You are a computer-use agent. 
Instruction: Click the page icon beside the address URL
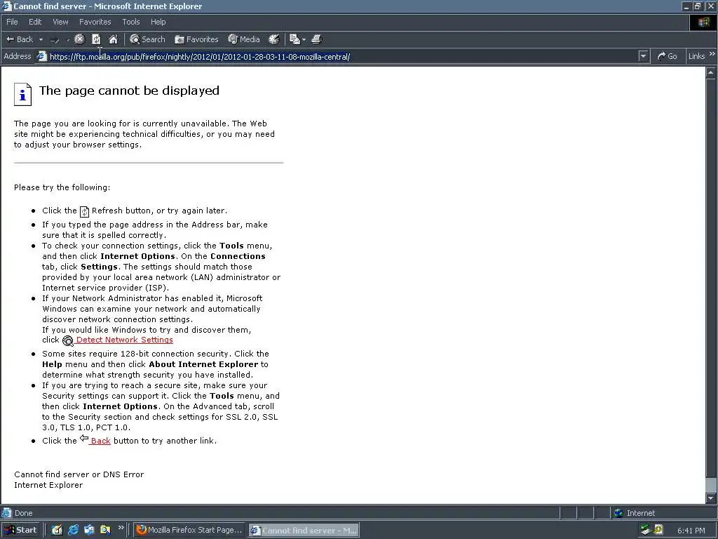coord(41,56)
